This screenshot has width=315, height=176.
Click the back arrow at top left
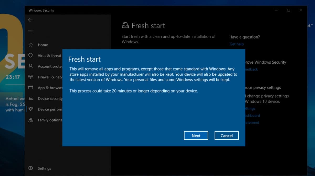tap(30, 20)
